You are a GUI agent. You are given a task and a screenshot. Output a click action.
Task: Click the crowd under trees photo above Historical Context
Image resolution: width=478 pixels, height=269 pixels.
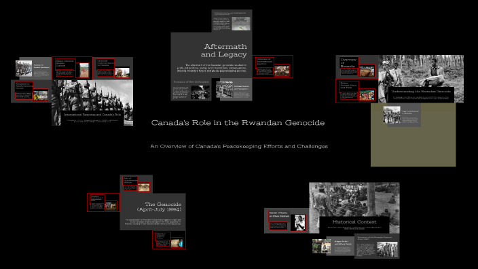pyautogui.click(x=354, y=200)
